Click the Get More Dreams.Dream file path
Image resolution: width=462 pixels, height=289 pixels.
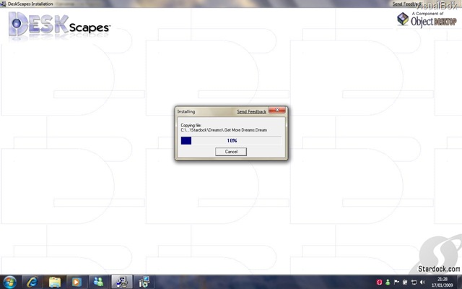coord(224,130)
